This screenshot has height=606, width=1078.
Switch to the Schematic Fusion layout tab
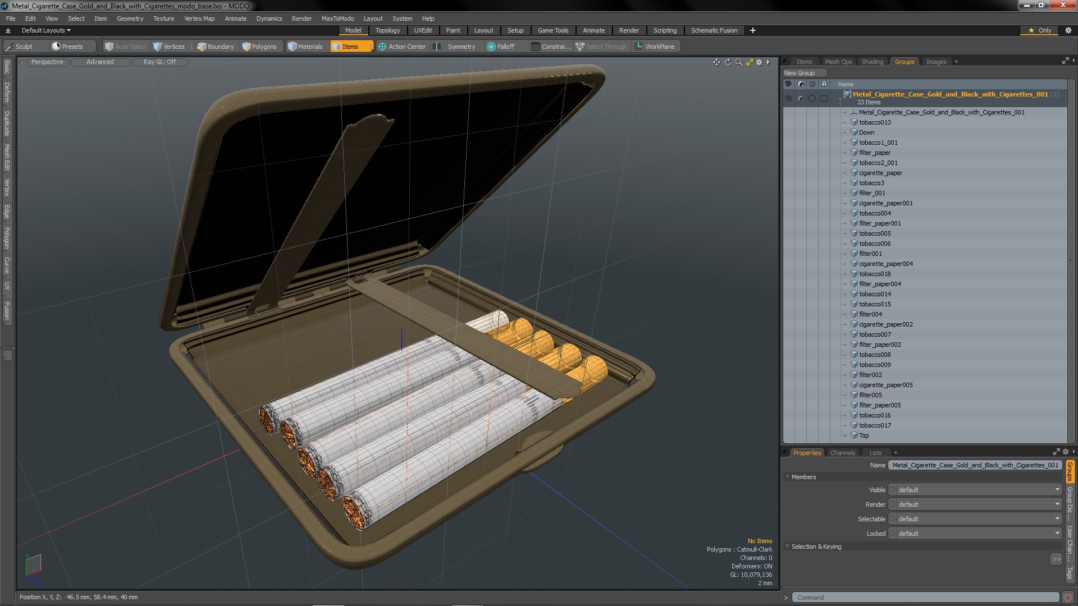[x=714, y=30]
